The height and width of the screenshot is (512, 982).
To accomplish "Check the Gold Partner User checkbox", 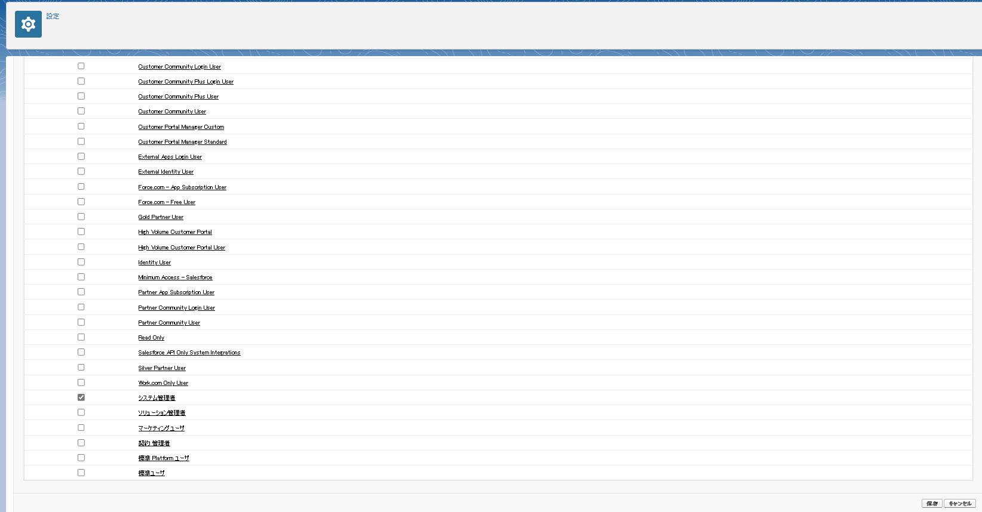I will pyautogui.click(x=81, y=217).
